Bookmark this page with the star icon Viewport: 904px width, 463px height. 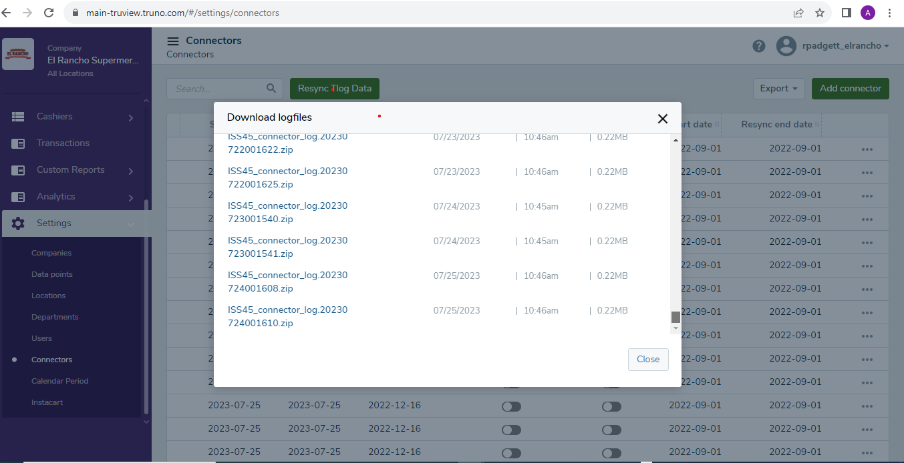tap(820, 13)
